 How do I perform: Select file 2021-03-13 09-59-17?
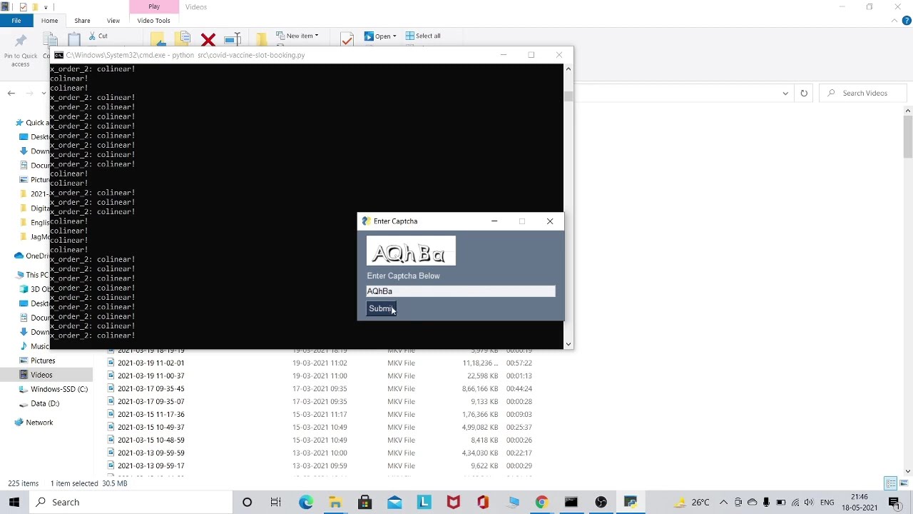tap(151, 465)
